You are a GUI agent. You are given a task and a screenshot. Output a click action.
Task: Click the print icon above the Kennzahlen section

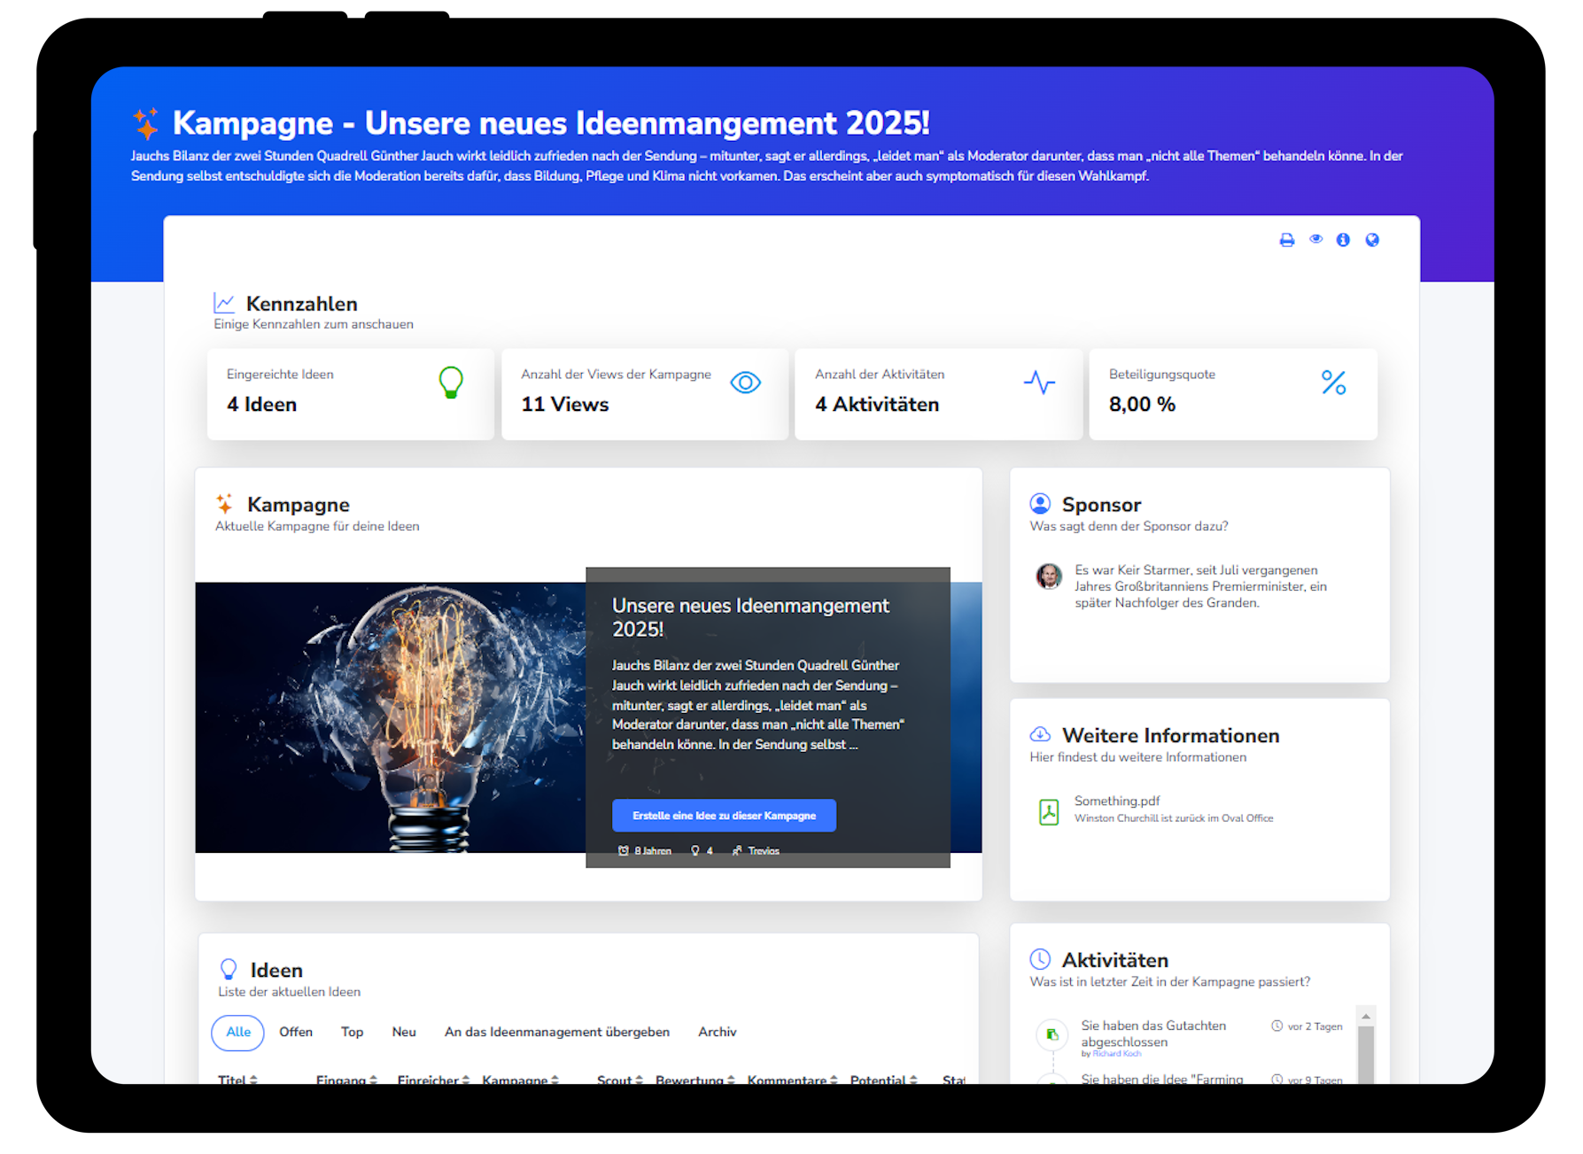(x=1286, y=239)
